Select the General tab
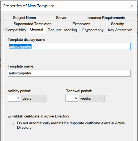This screenshot has height=141, width=138. (x=37, y=30)
